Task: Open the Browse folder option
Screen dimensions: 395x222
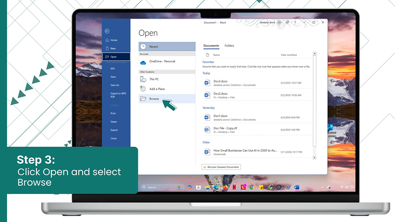Action: pyautogui.click(x=167, y=98)
